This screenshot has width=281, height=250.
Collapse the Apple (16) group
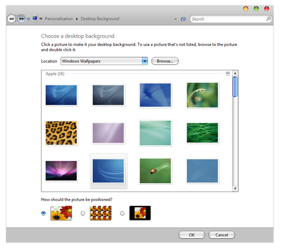click(228, 73)
